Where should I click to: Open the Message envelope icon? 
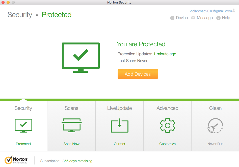coord(193,18)
